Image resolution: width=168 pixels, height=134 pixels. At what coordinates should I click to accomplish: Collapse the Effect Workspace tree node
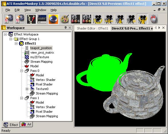pyautogui.click(x=5, y=34)
